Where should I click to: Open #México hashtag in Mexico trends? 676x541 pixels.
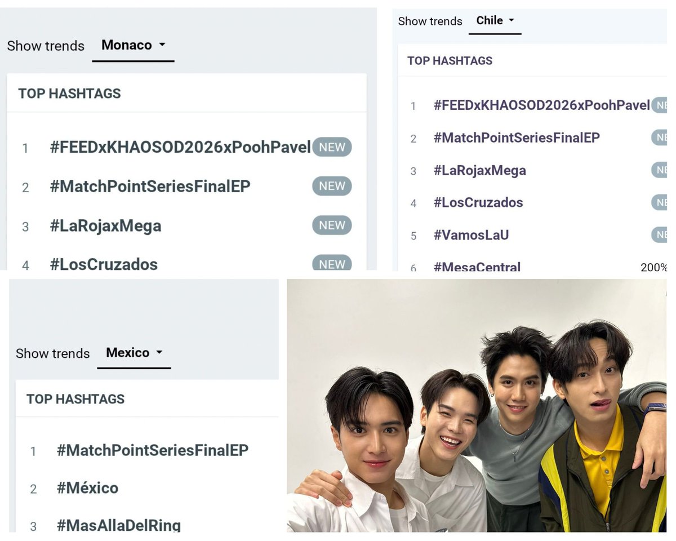[x=87, y=488]
